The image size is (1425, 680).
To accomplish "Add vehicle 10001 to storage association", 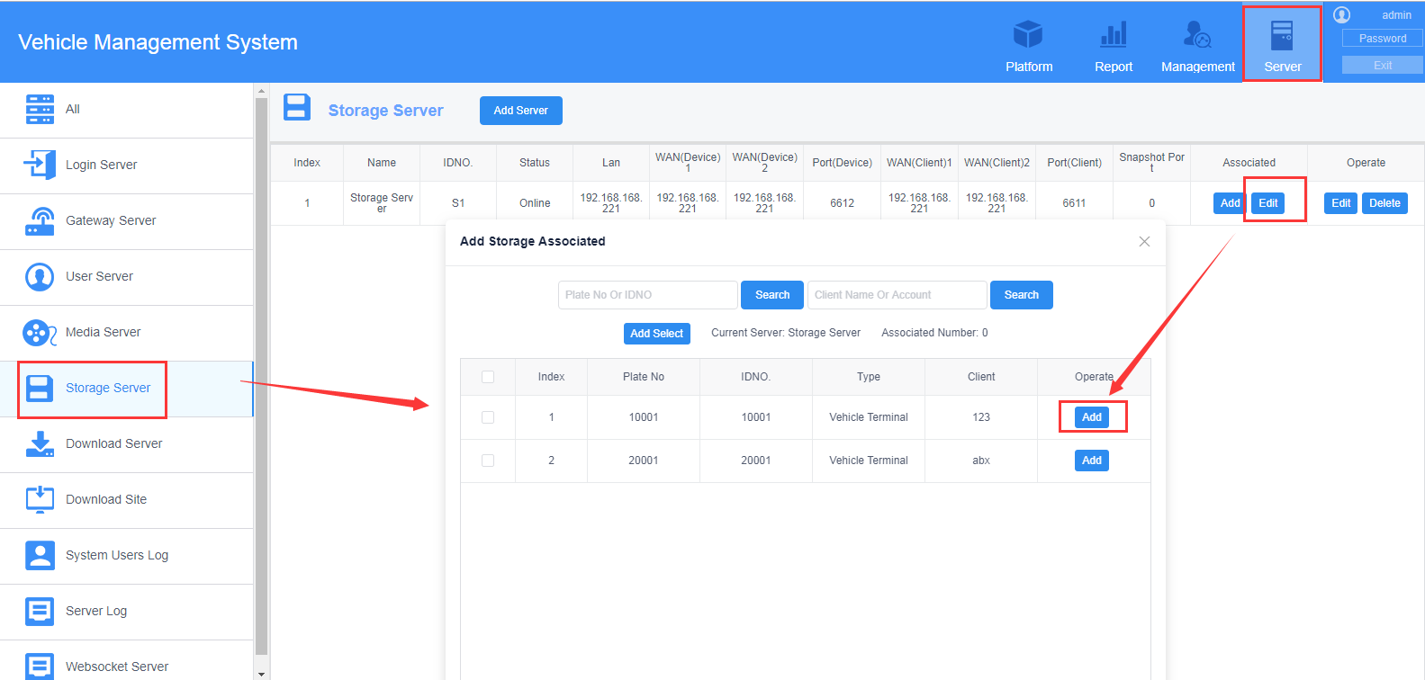I will coord(1092,417).
